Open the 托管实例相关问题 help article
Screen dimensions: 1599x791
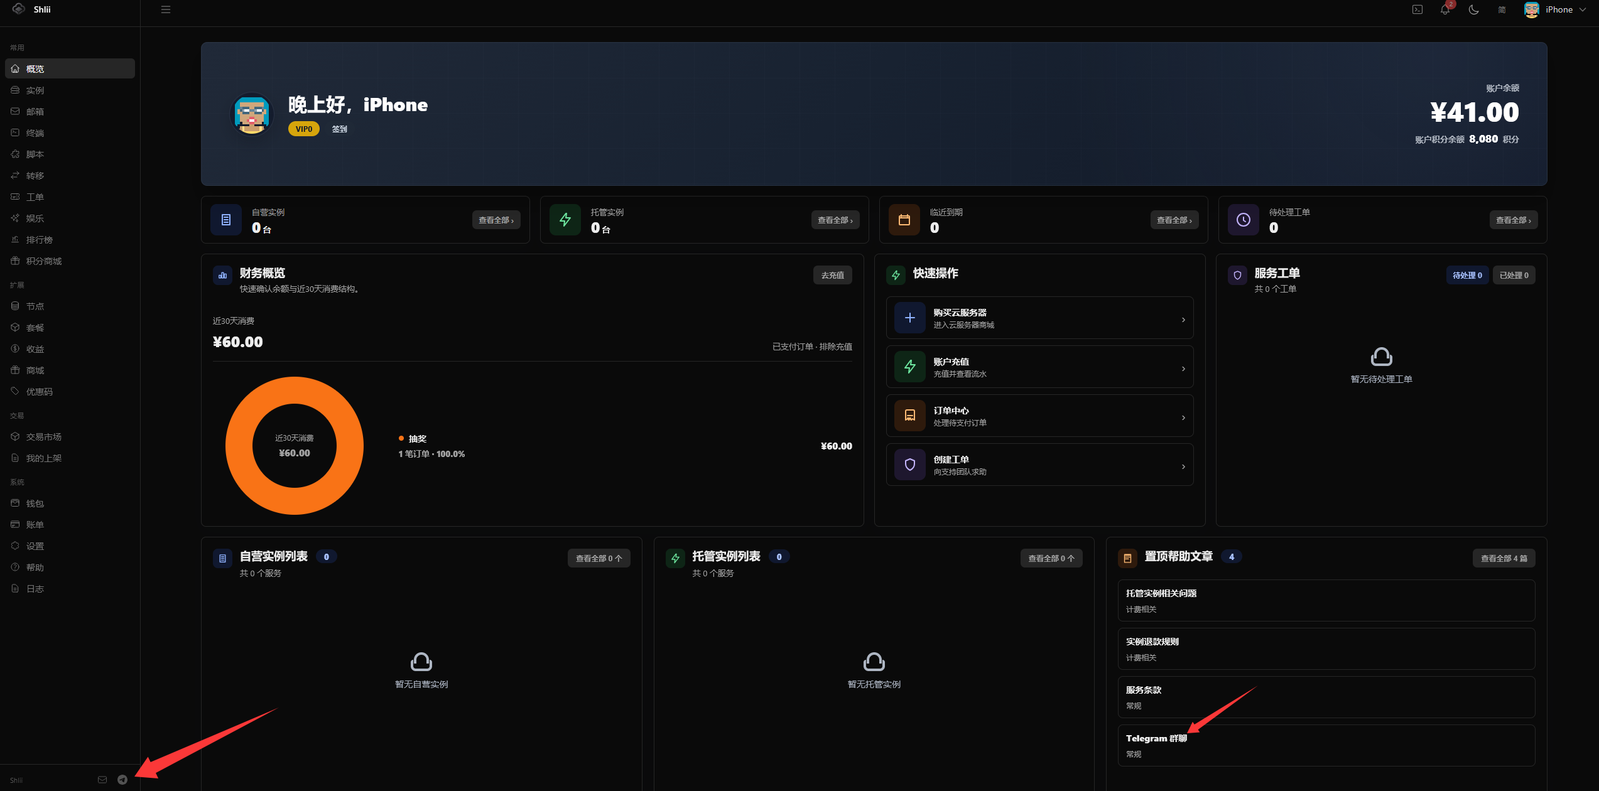tap(1326, 601)
